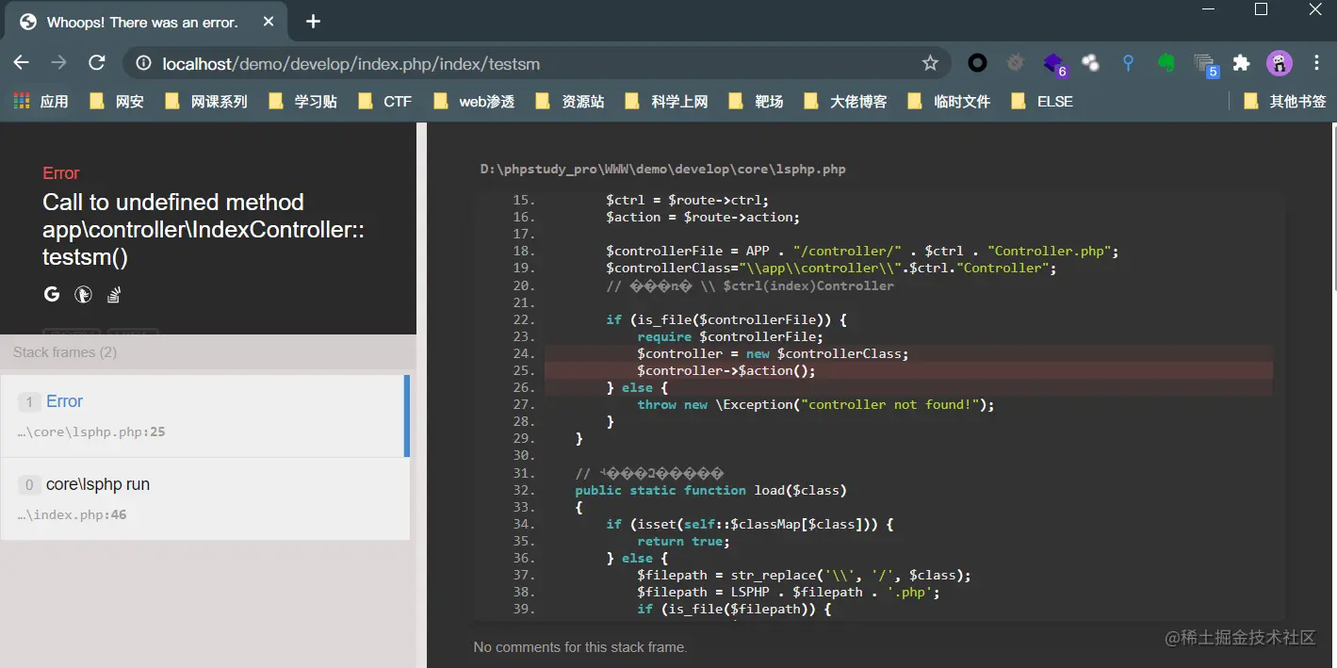1337x668 pixels.
Task: Bookmark this page with the star
Action: (930, 63)
